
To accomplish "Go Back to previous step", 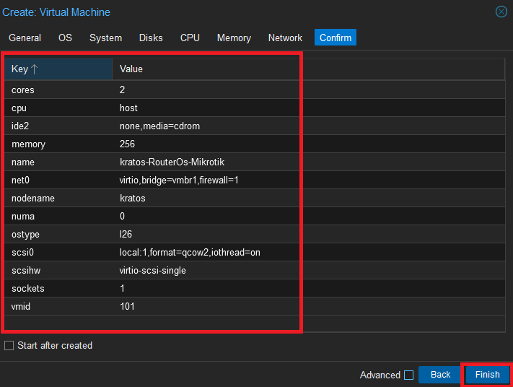I will (x=440, y=375).
